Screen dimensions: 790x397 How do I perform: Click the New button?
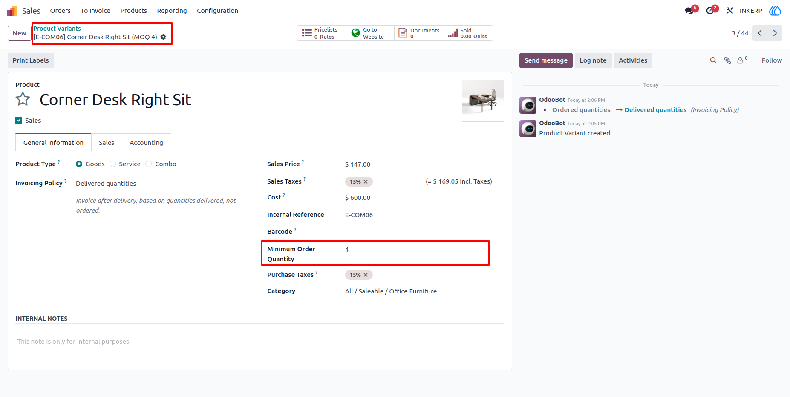coord(19,33)
